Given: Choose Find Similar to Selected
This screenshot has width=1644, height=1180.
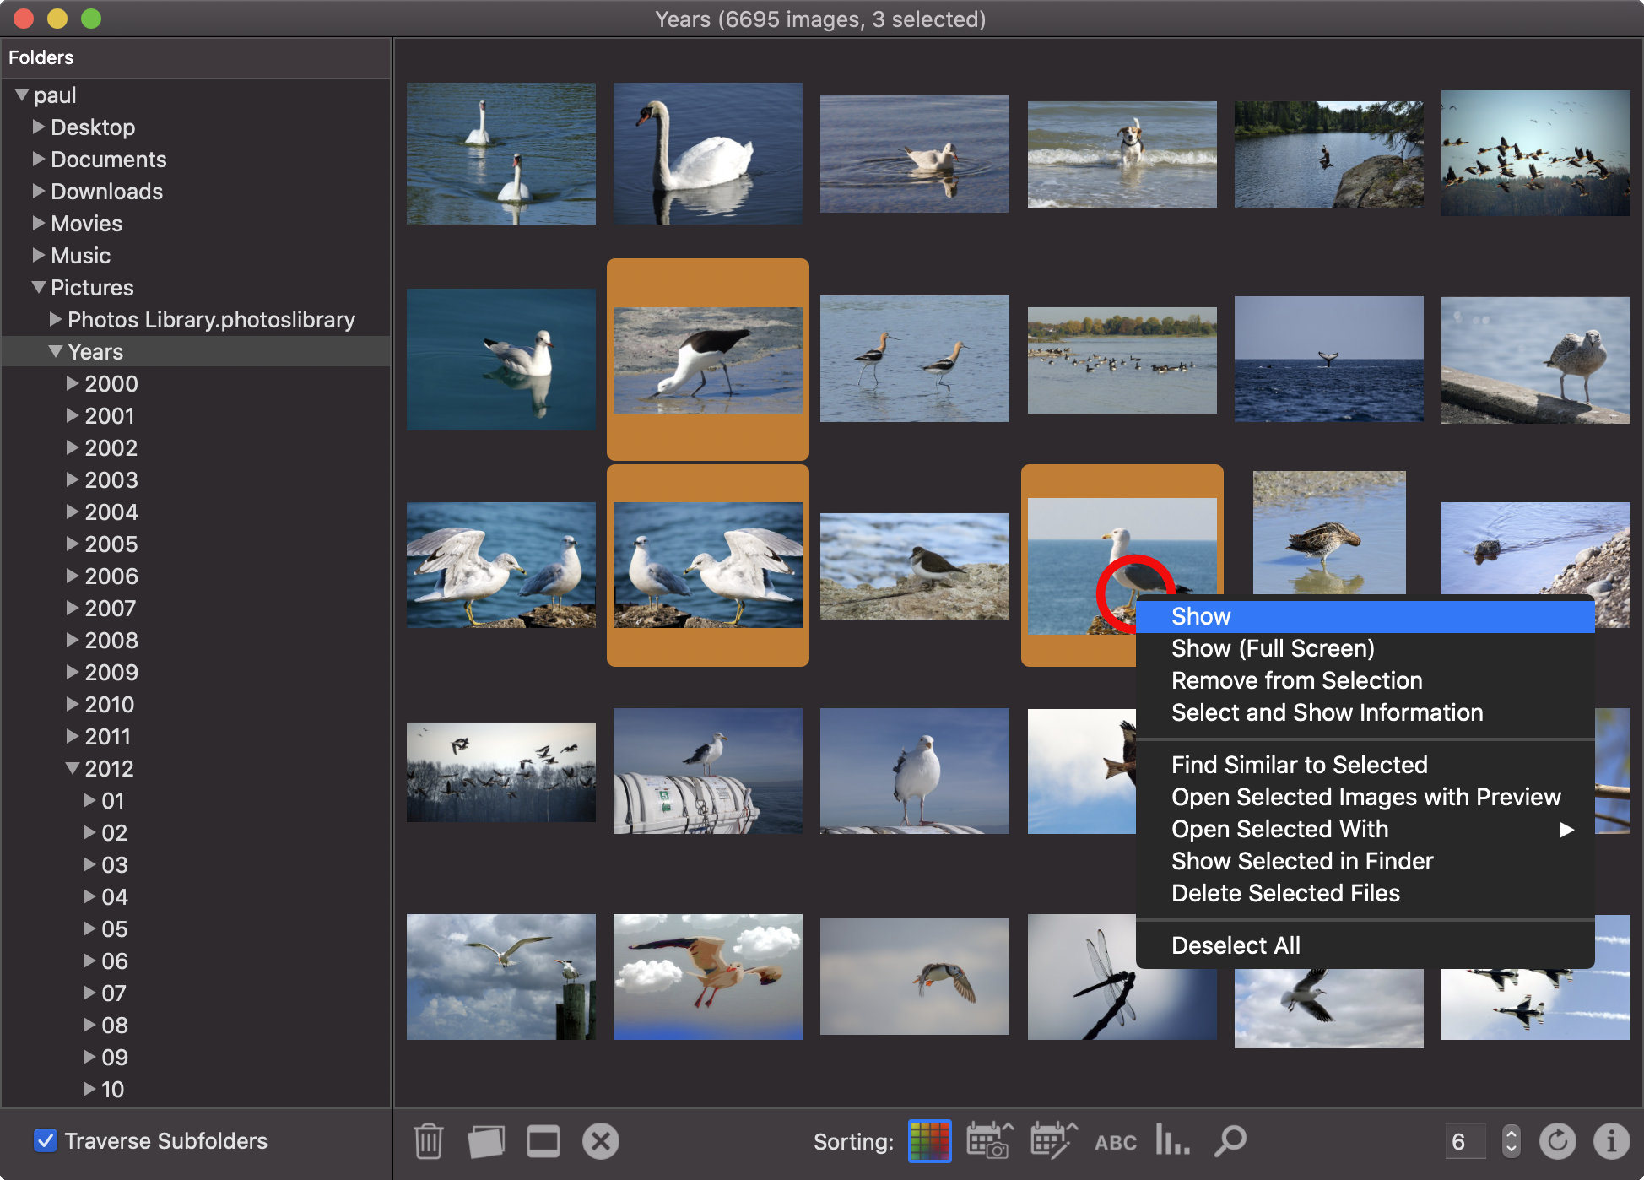Looking at the screenshot, I should tap(1365, 765).
